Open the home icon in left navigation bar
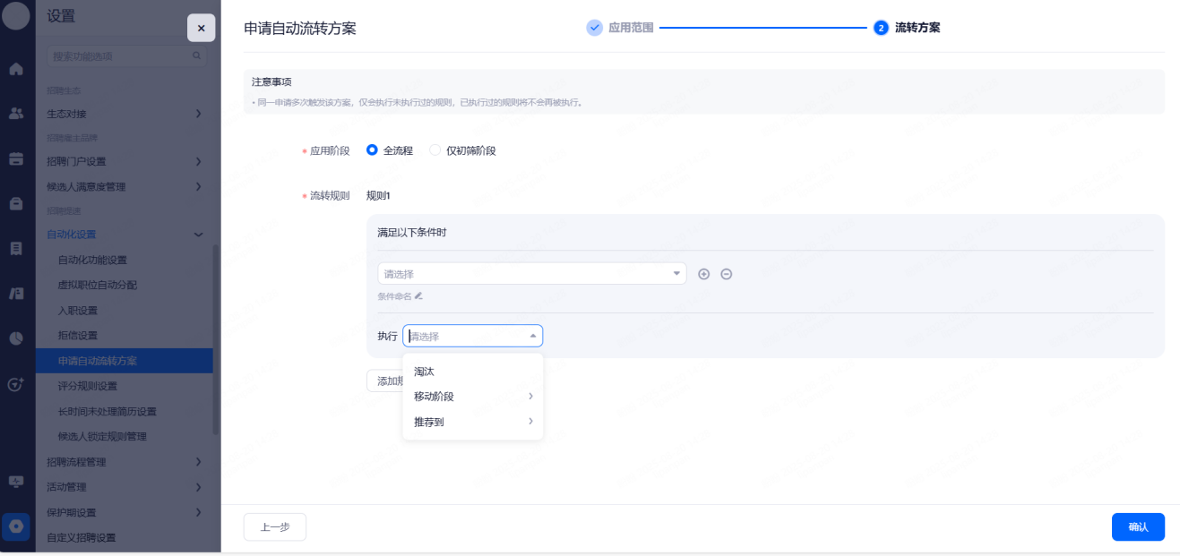Image resolution: width=1180 pixels, height=556 pixels. click(x=16, y=69)
